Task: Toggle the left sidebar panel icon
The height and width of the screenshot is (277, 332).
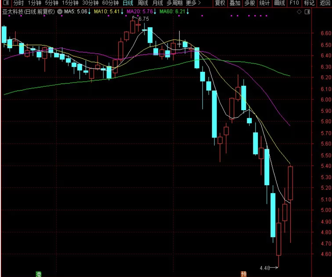Action: pos(6,3)
